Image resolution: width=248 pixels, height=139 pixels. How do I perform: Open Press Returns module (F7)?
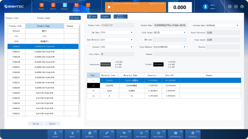(x=158, y=134)
